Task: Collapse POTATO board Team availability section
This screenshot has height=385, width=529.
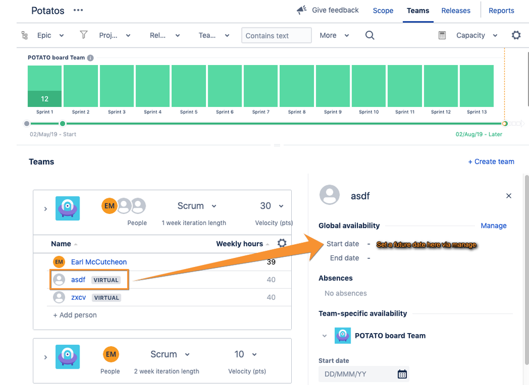Action: tap(325, 336)
